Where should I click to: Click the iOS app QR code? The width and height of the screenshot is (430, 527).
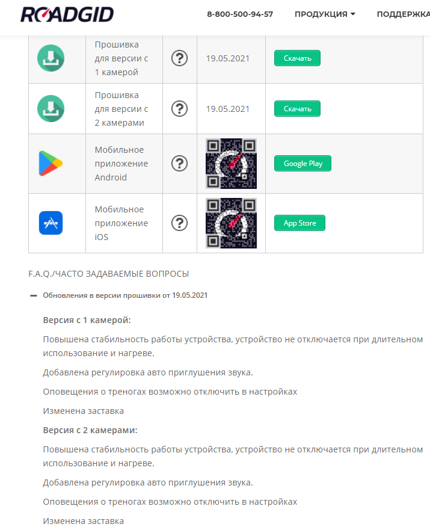coord(231,223)
